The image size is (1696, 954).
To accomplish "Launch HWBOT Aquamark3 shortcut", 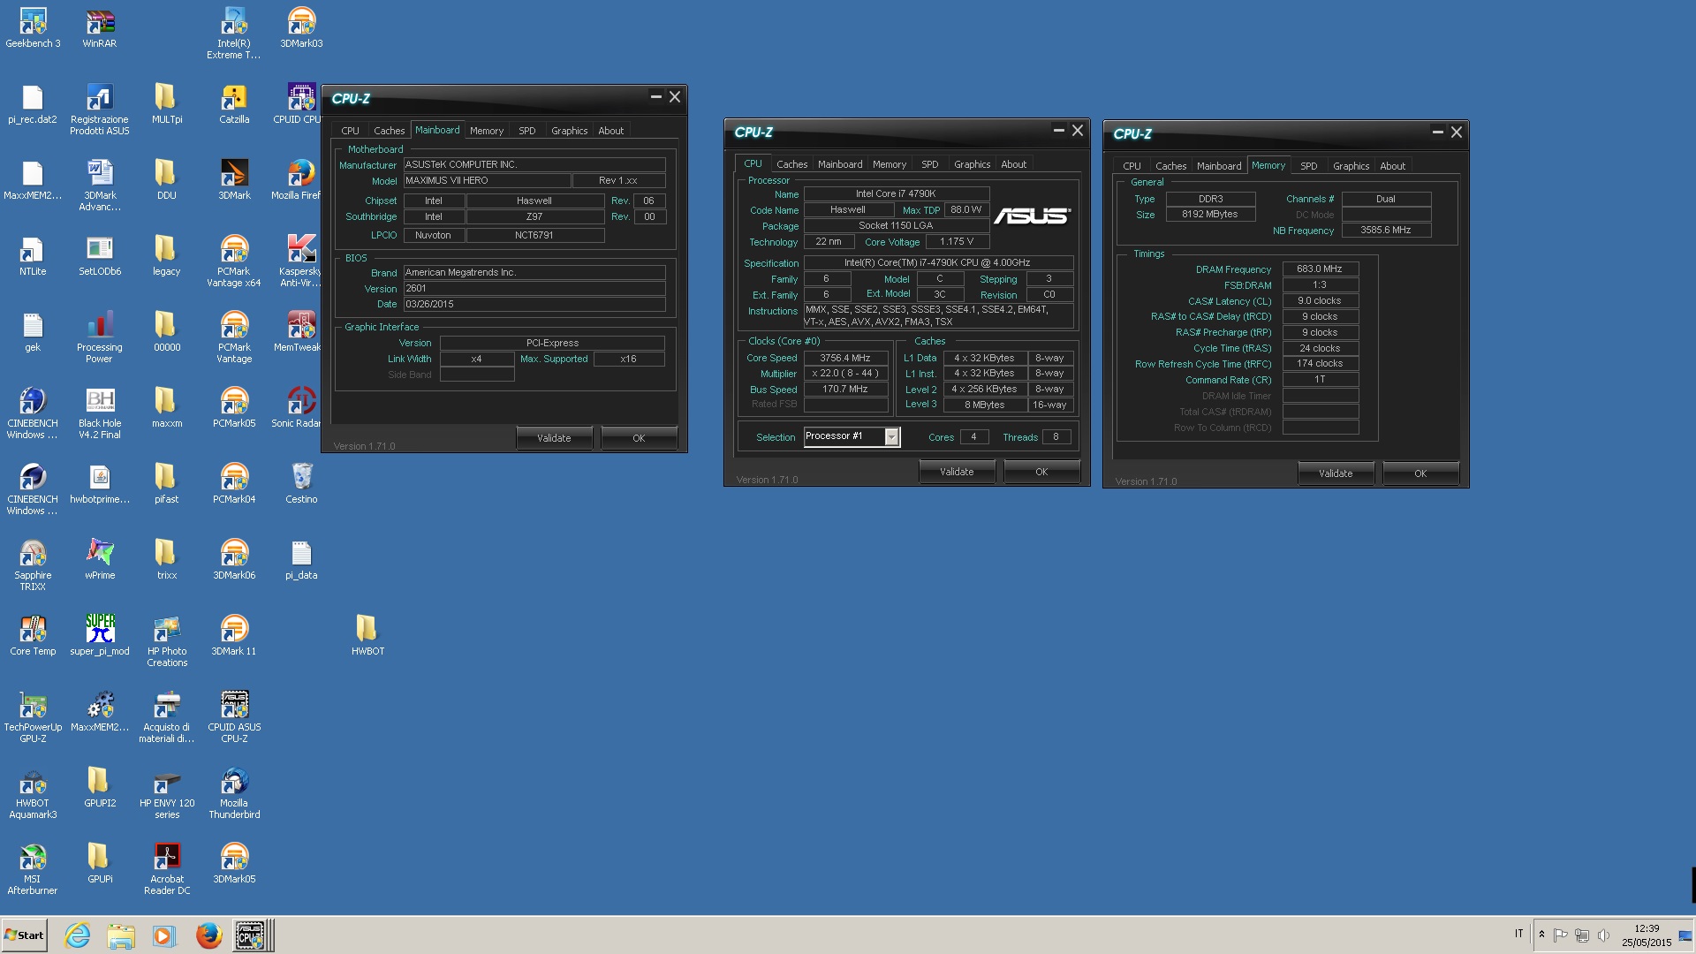I will pos(33,792).
